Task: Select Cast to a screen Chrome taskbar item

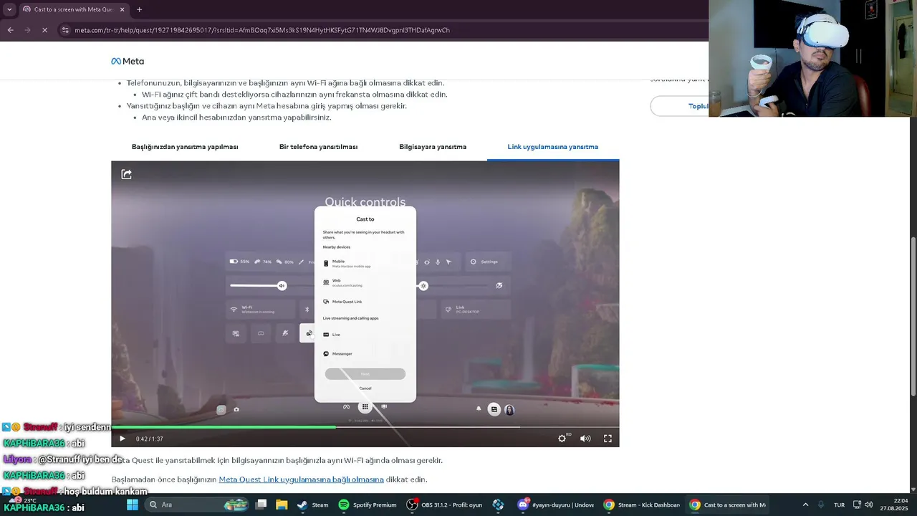Action: tap(727, 505)
